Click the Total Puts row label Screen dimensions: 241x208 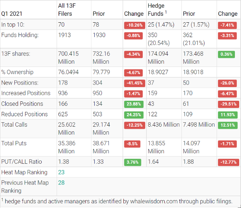pos(14,143)
